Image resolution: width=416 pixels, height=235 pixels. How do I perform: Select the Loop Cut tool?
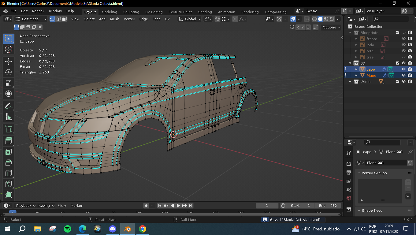coord(9,173)
